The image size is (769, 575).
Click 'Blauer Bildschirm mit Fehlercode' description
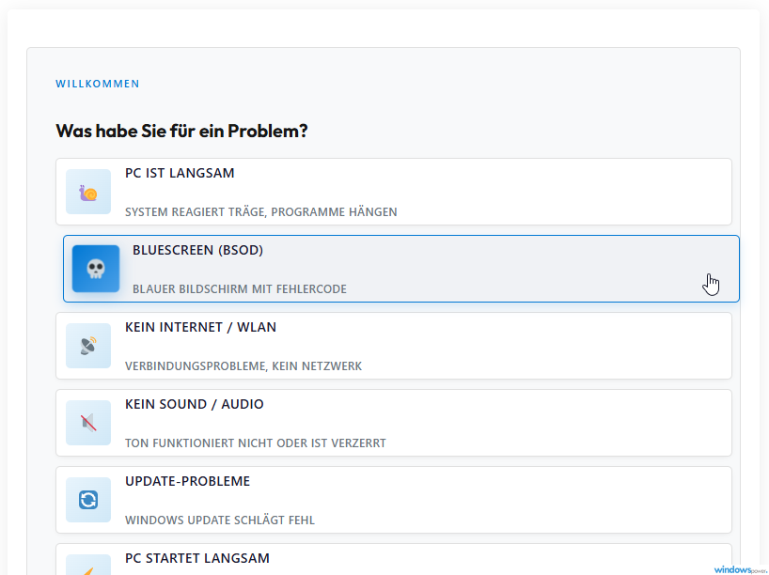[239, 289]
